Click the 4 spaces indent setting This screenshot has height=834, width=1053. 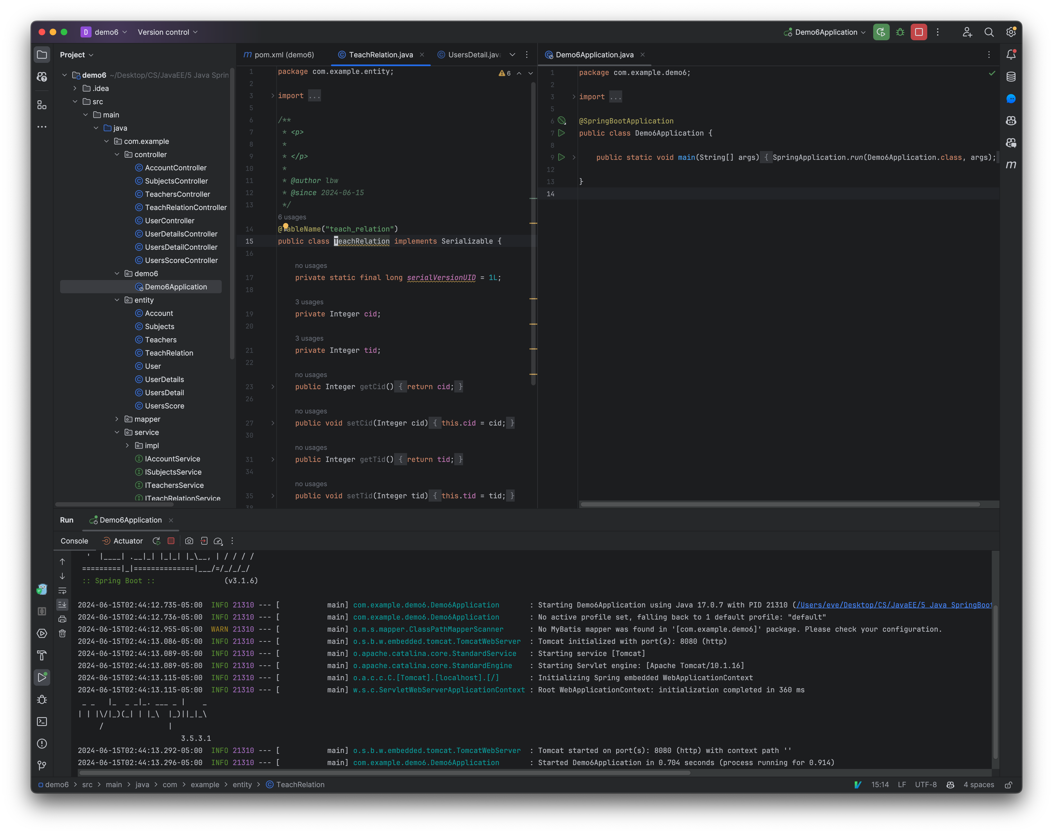pos(978,785)
